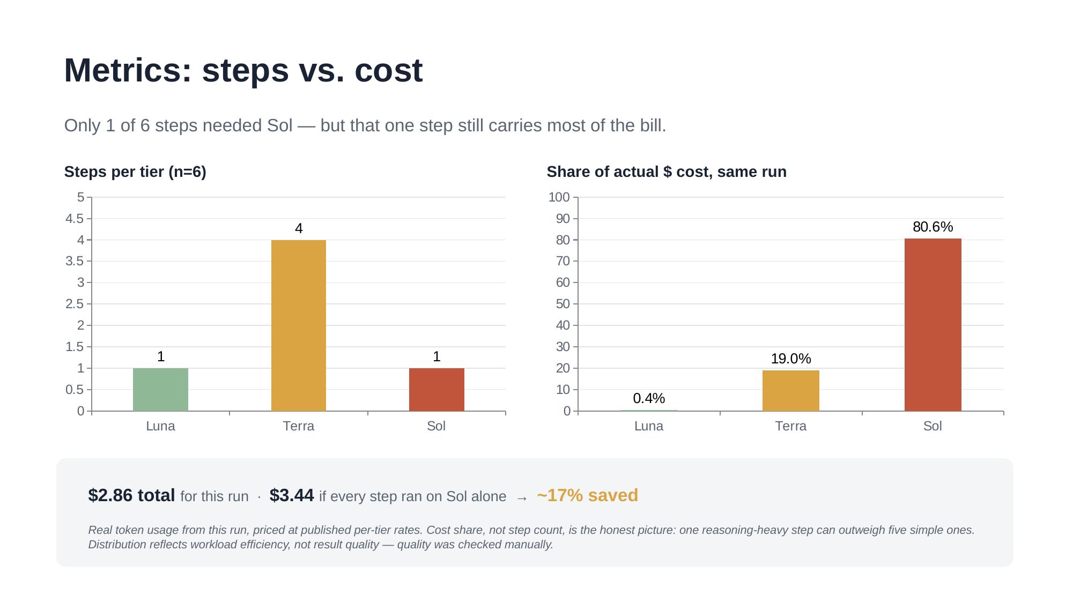Viewport: 1073px width, 603px height.
Task: Click the subtitle about Sol steps
Action: (365, 125)
